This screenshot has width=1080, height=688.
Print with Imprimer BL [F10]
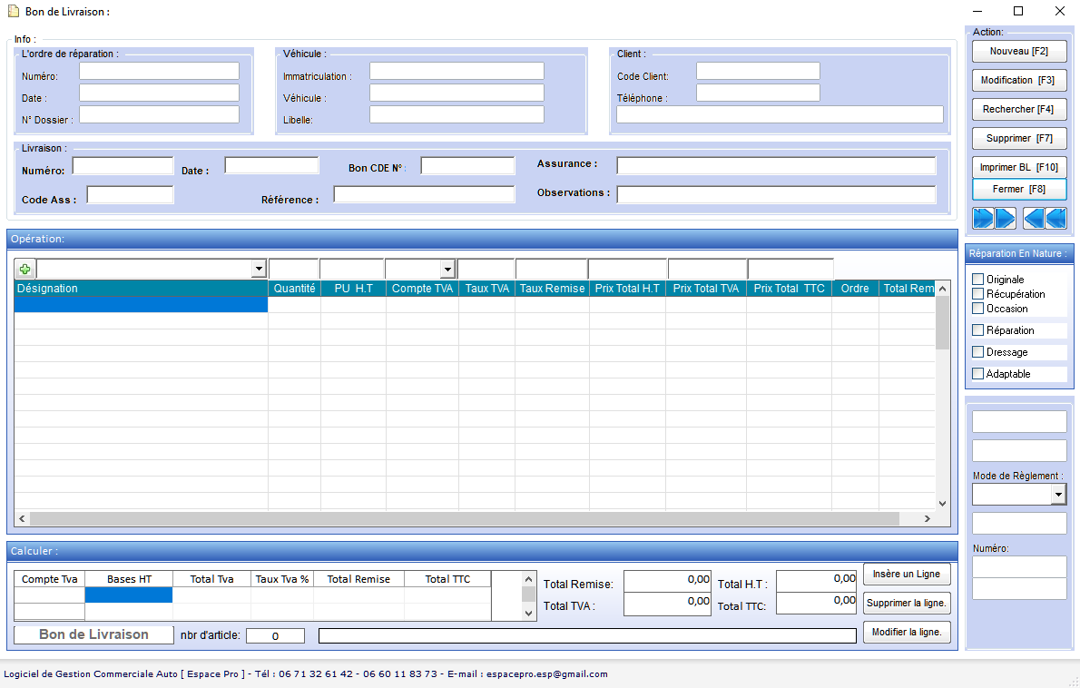(1019, 167)
